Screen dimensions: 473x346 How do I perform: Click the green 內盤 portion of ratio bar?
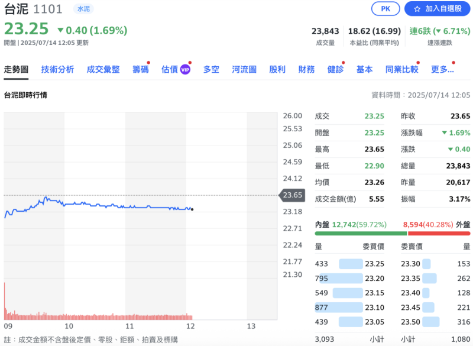coord(361,234)
